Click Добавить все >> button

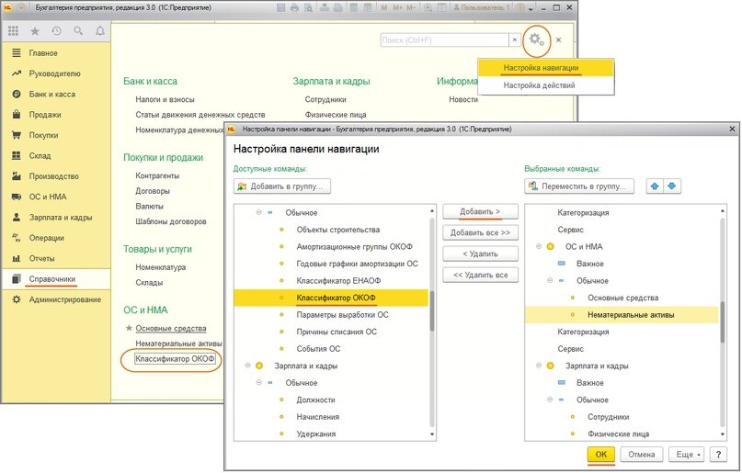[x=480, y=232]
